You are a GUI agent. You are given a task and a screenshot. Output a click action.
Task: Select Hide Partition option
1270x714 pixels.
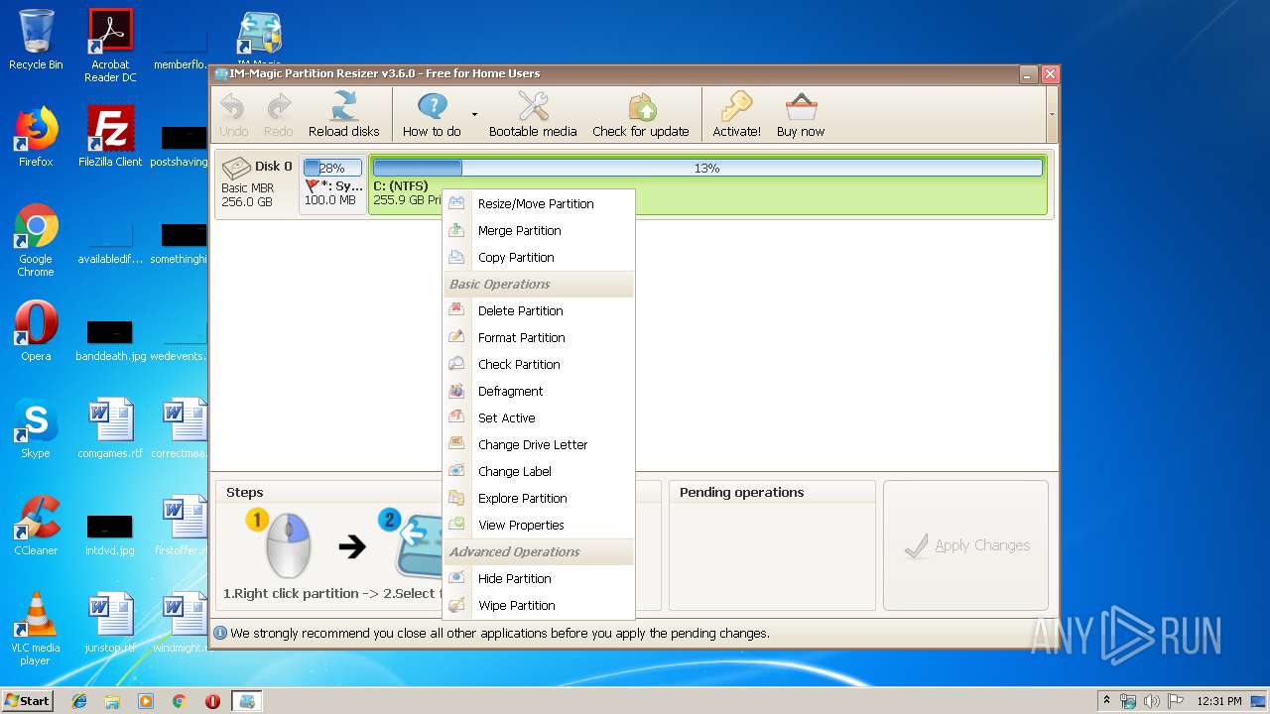coord(538,578)
